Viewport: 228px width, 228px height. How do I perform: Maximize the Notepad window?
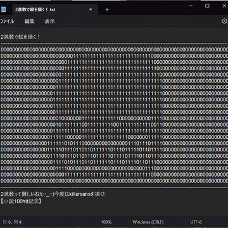pyautogui.click(x=207, y=6)
